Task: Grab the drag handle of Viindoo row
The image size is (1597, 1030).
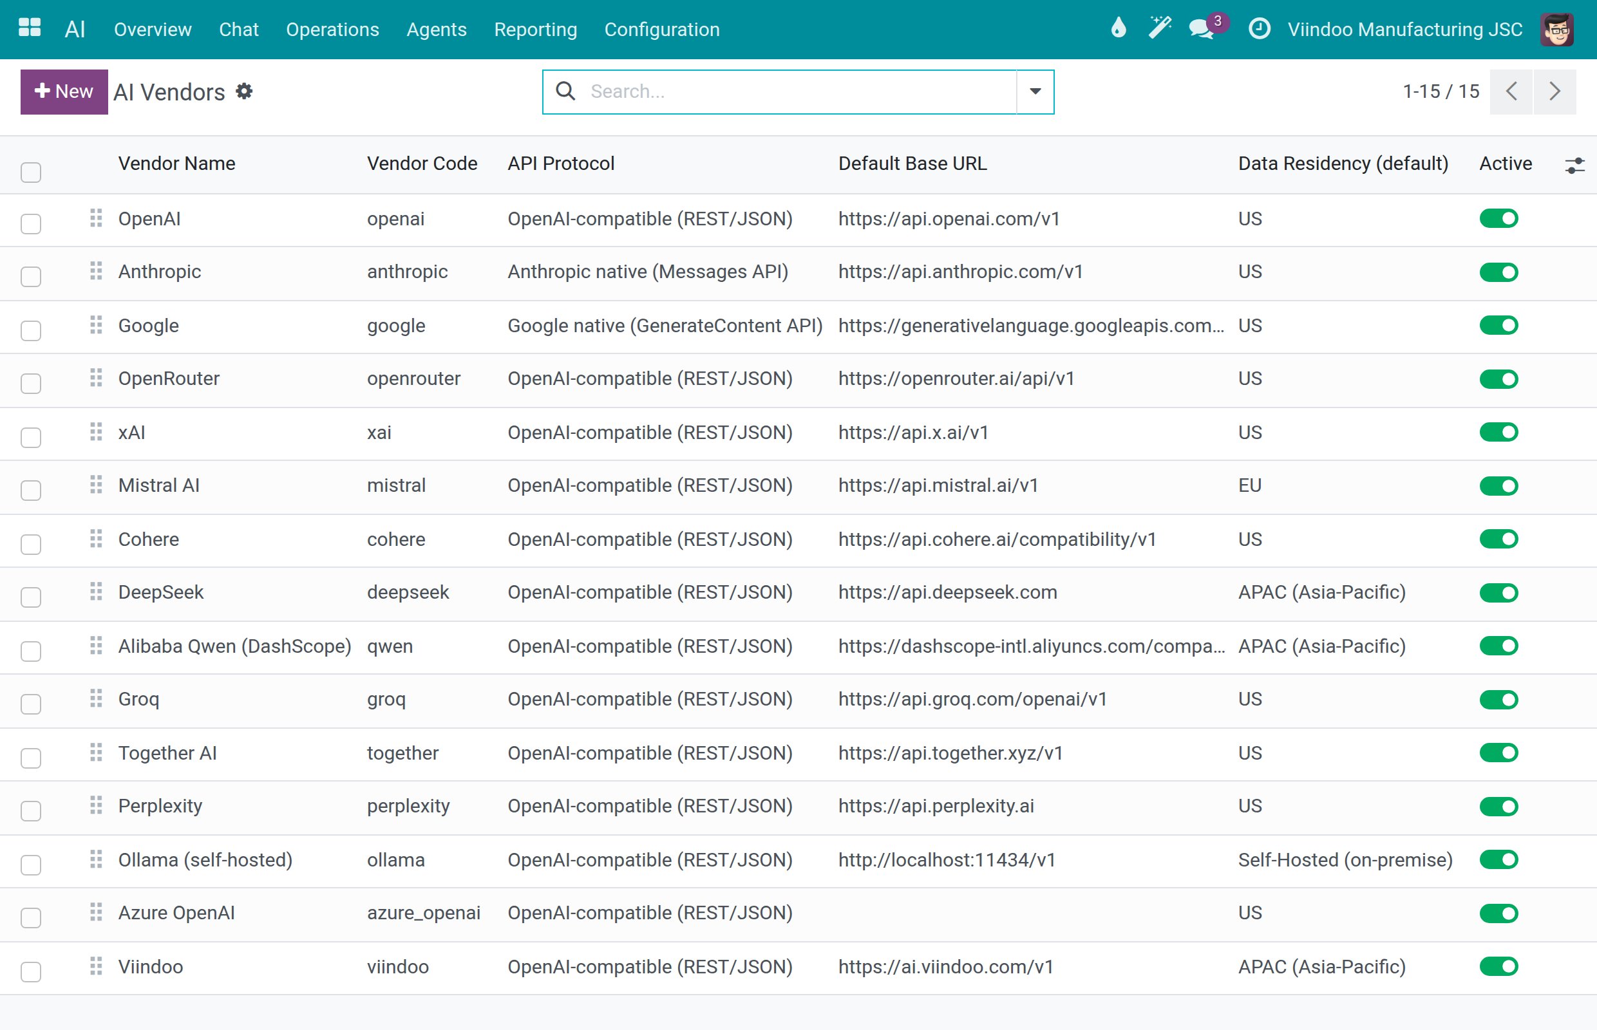Action: pyautogui.click(x=96, y=966)
